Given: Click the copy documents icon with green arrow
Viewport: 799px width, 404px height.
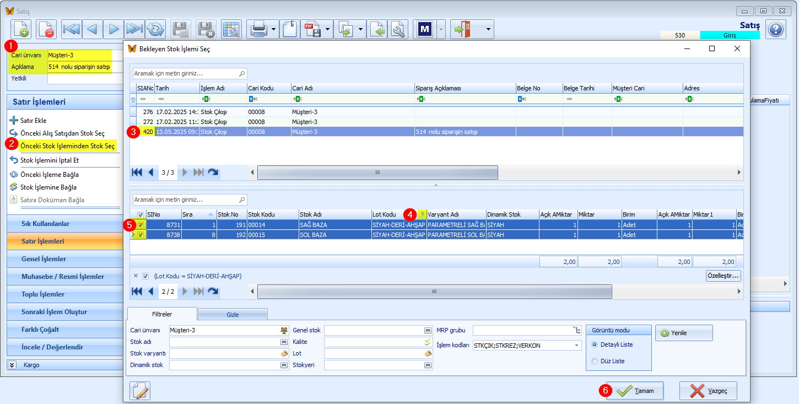Looking at the screenshot, I should pyautogui.click(x=346, y=29).
